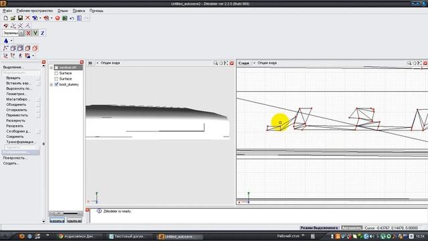428x241 pixels.
Task: Click the first icon in the bottom tool row
Action: click(6, 56)
